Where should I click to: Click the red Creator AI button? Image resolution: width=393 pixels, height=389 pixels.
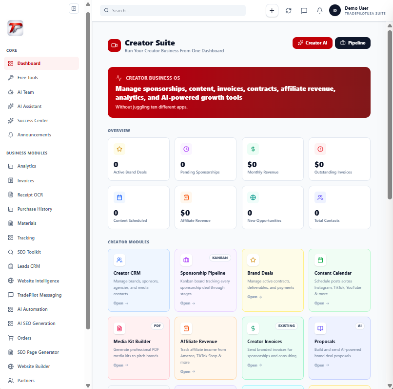pos(312,43)
